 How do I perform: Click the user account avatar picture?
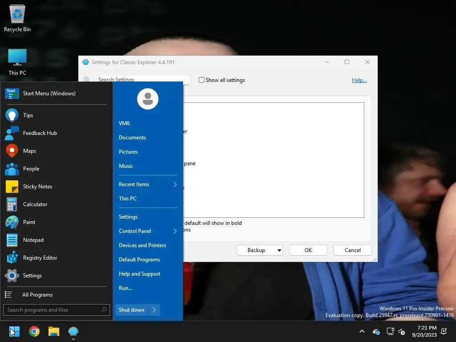coord(148,99)
